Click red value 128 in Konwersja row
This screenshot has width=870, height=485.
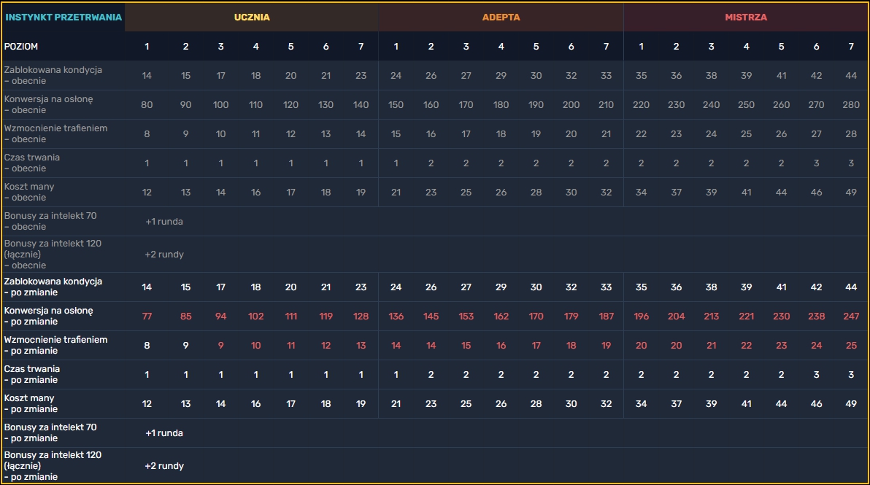[x=361, y=317]
